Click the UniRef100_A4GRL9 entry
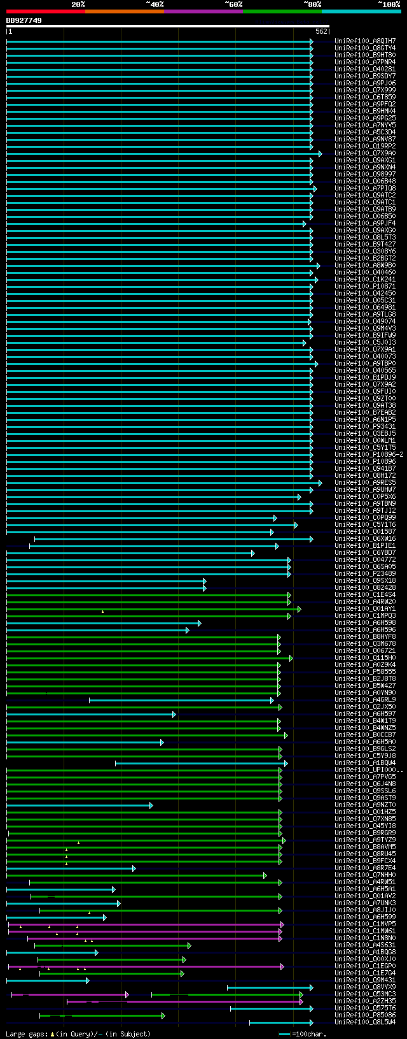The height and width of the screenshot is (1039, 407). pyautogui.click(x=365, y=700)
